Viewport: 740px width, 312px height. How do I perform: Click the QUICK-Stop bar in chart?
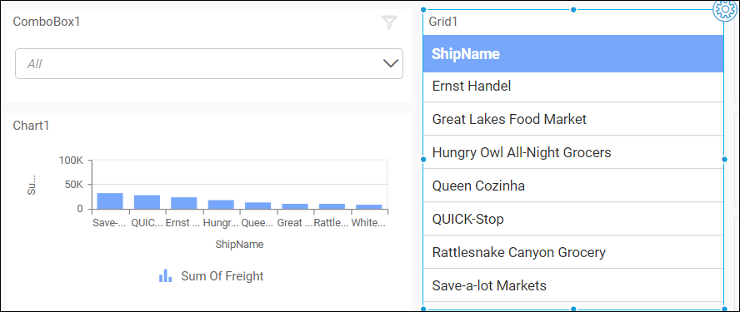147,202
